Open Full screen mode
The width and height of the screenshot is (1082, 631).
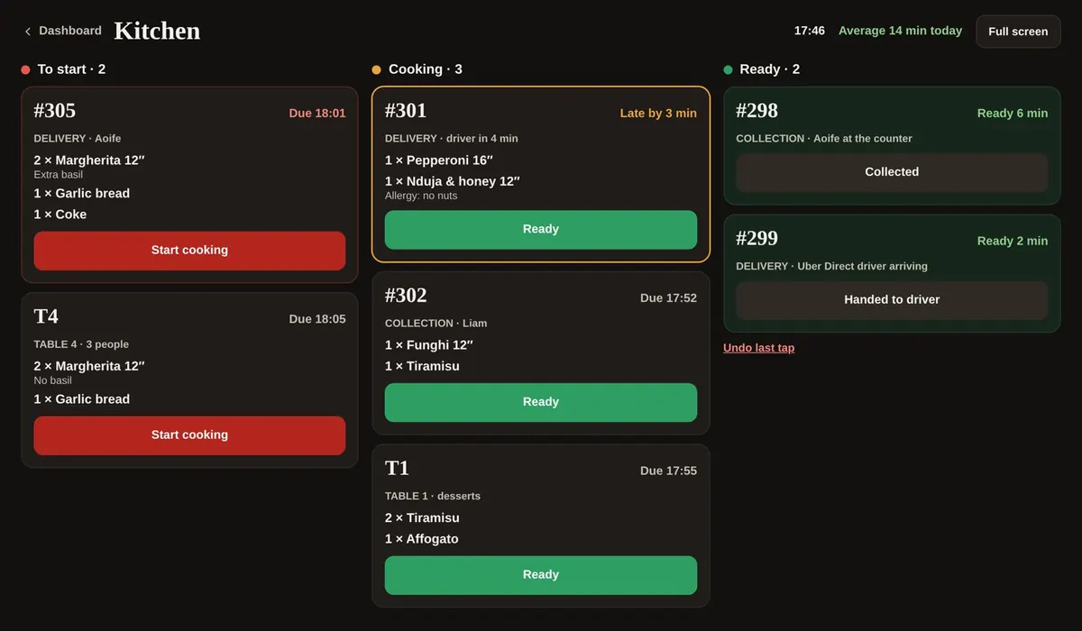click(x=1018, y=32)
